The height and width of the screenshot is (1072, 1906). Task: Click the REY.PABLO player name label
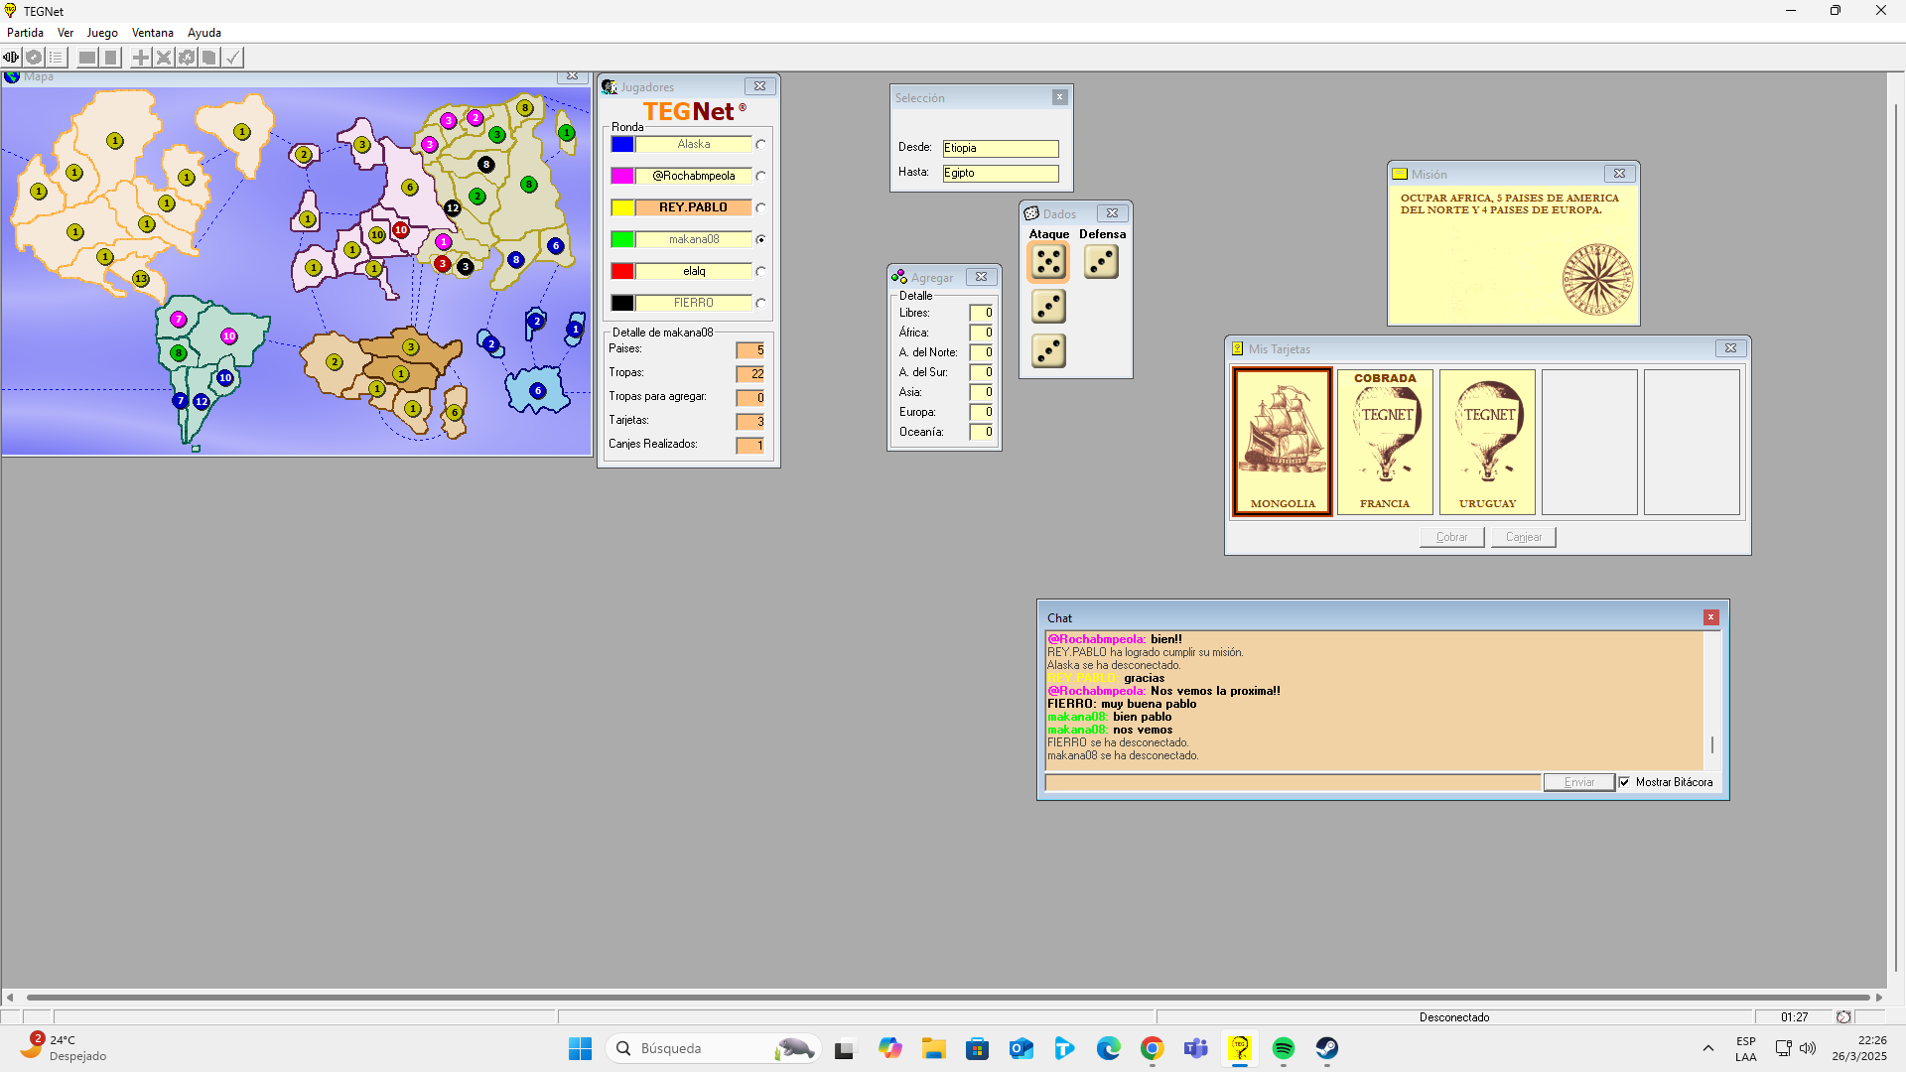(693, 207)
